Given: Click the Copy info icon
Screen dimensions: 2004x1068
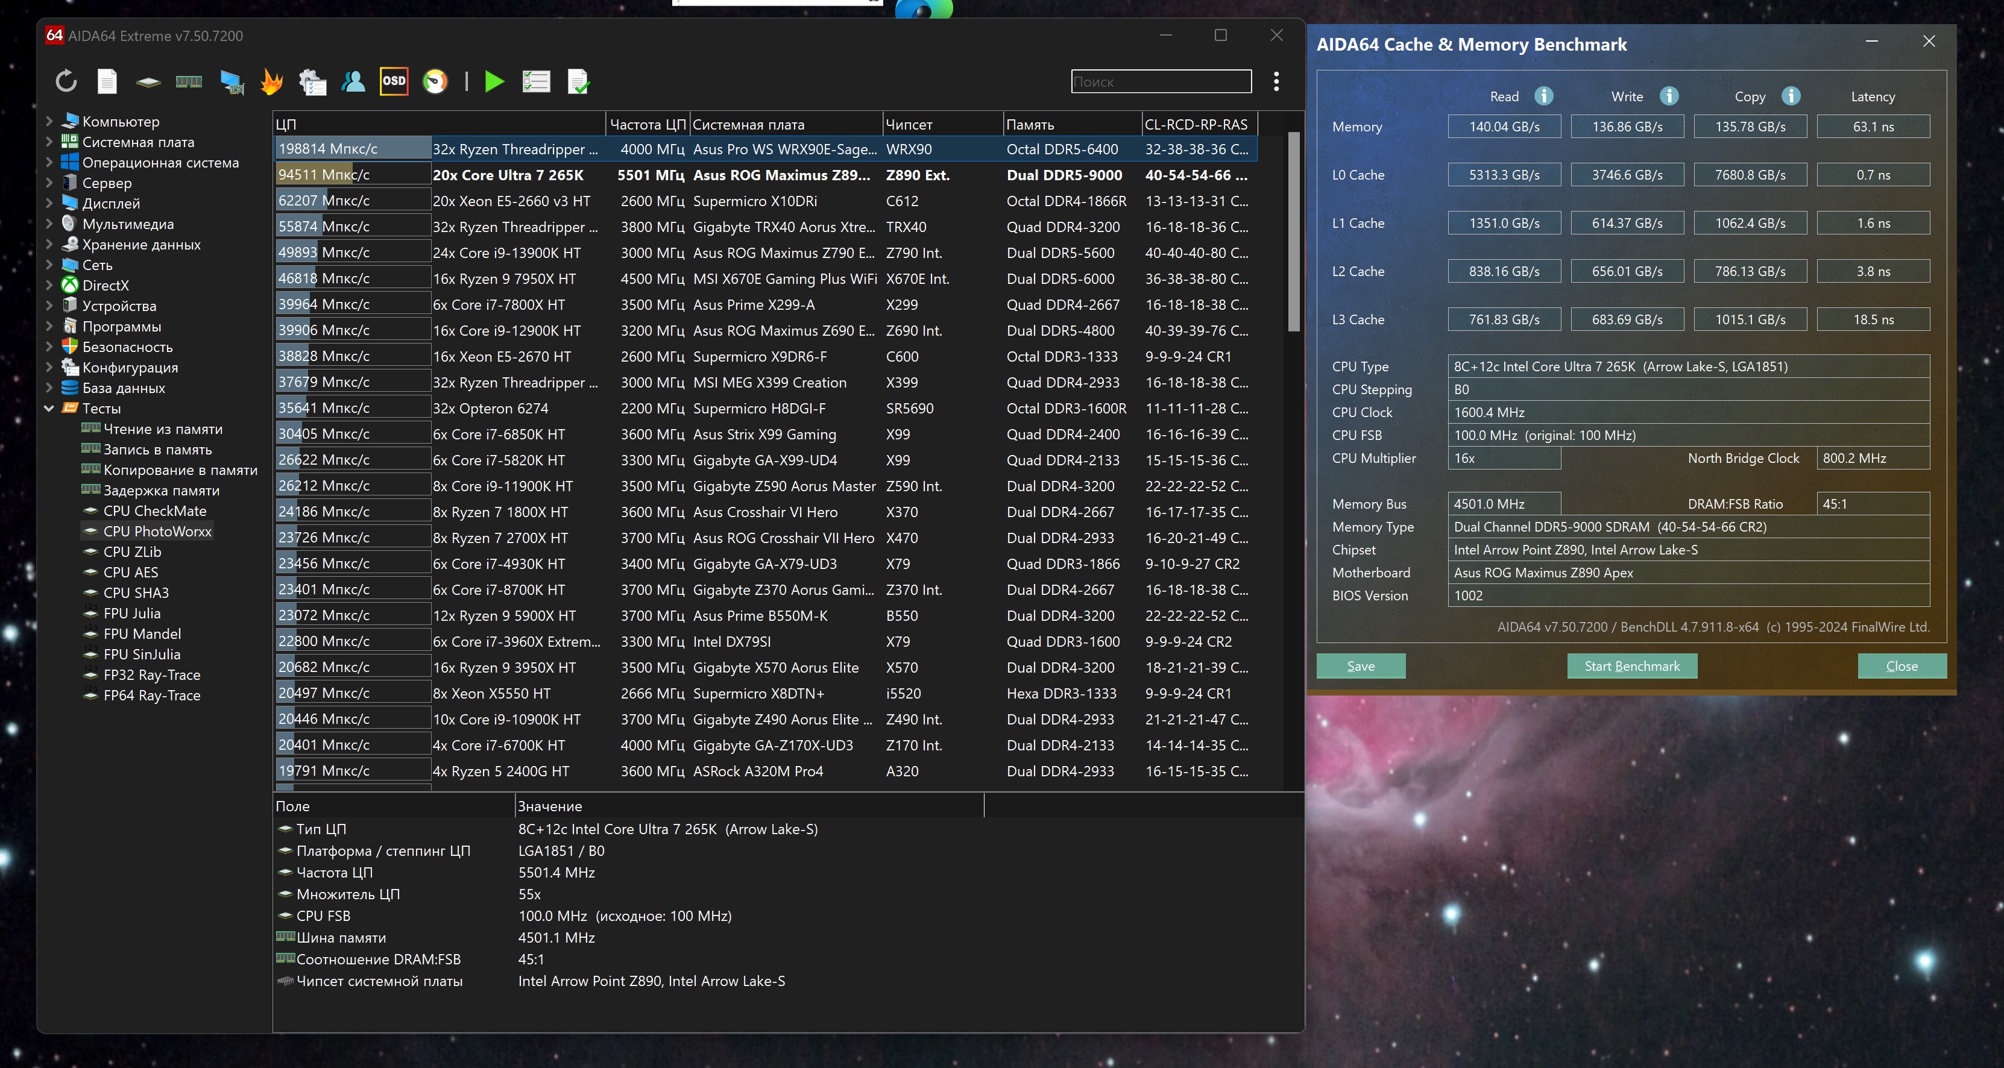Looking at the screenshot, I should (x=1790, y=96).
